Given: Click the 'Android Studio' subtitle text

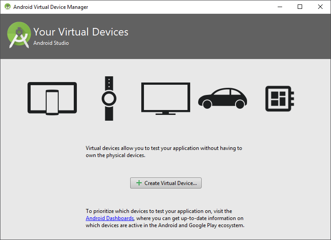Looking at the screenshot, I should [51, 43].
